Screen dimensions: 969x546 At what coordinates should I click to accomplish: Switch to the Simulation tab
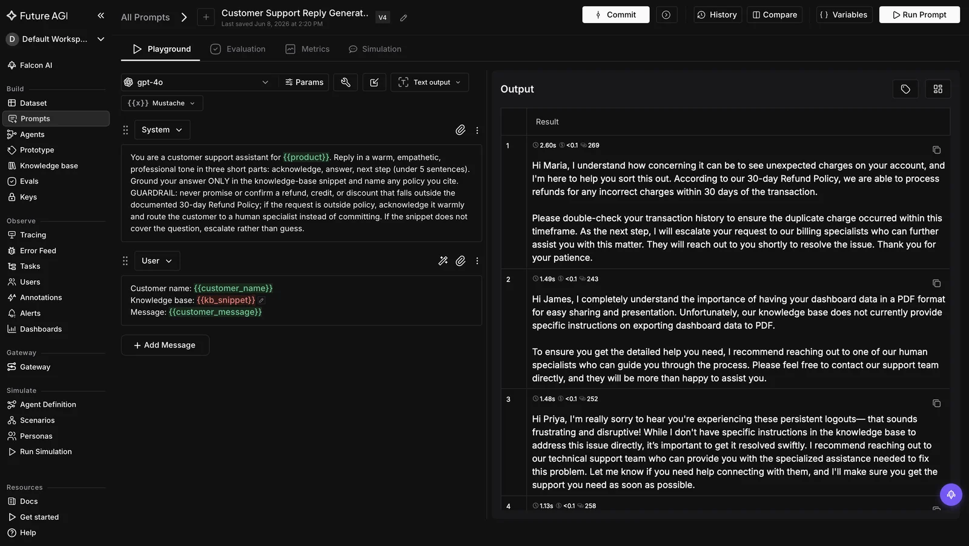click(375, 49)
